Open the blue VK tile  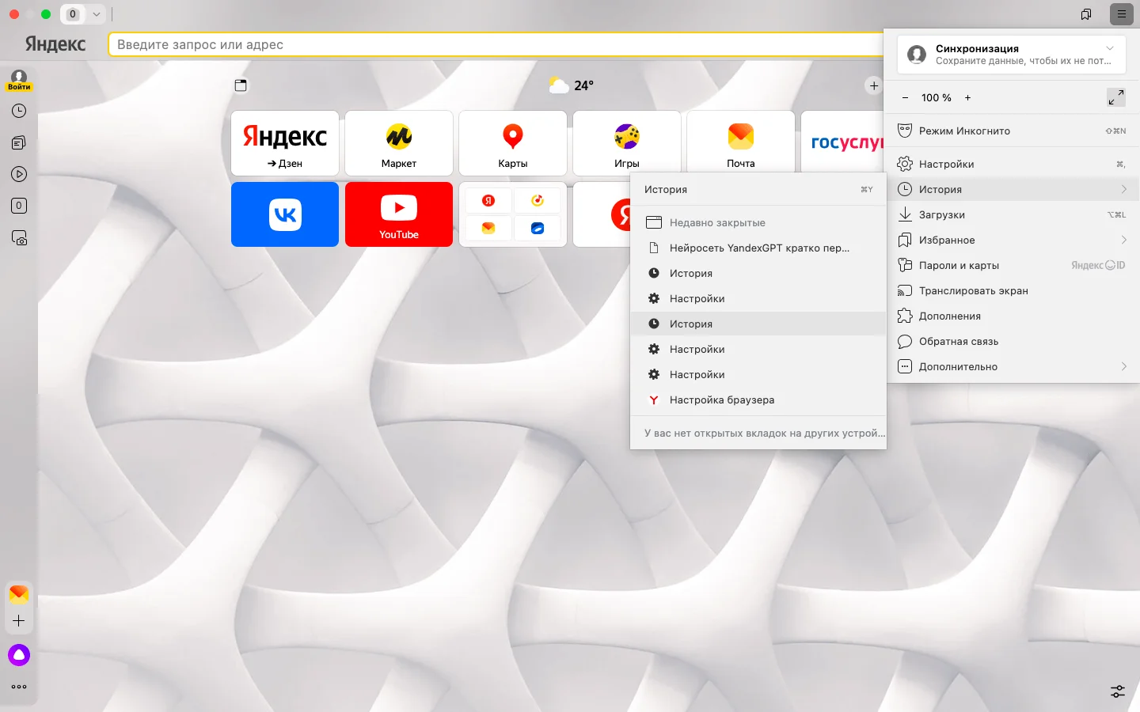coord(285,214)
